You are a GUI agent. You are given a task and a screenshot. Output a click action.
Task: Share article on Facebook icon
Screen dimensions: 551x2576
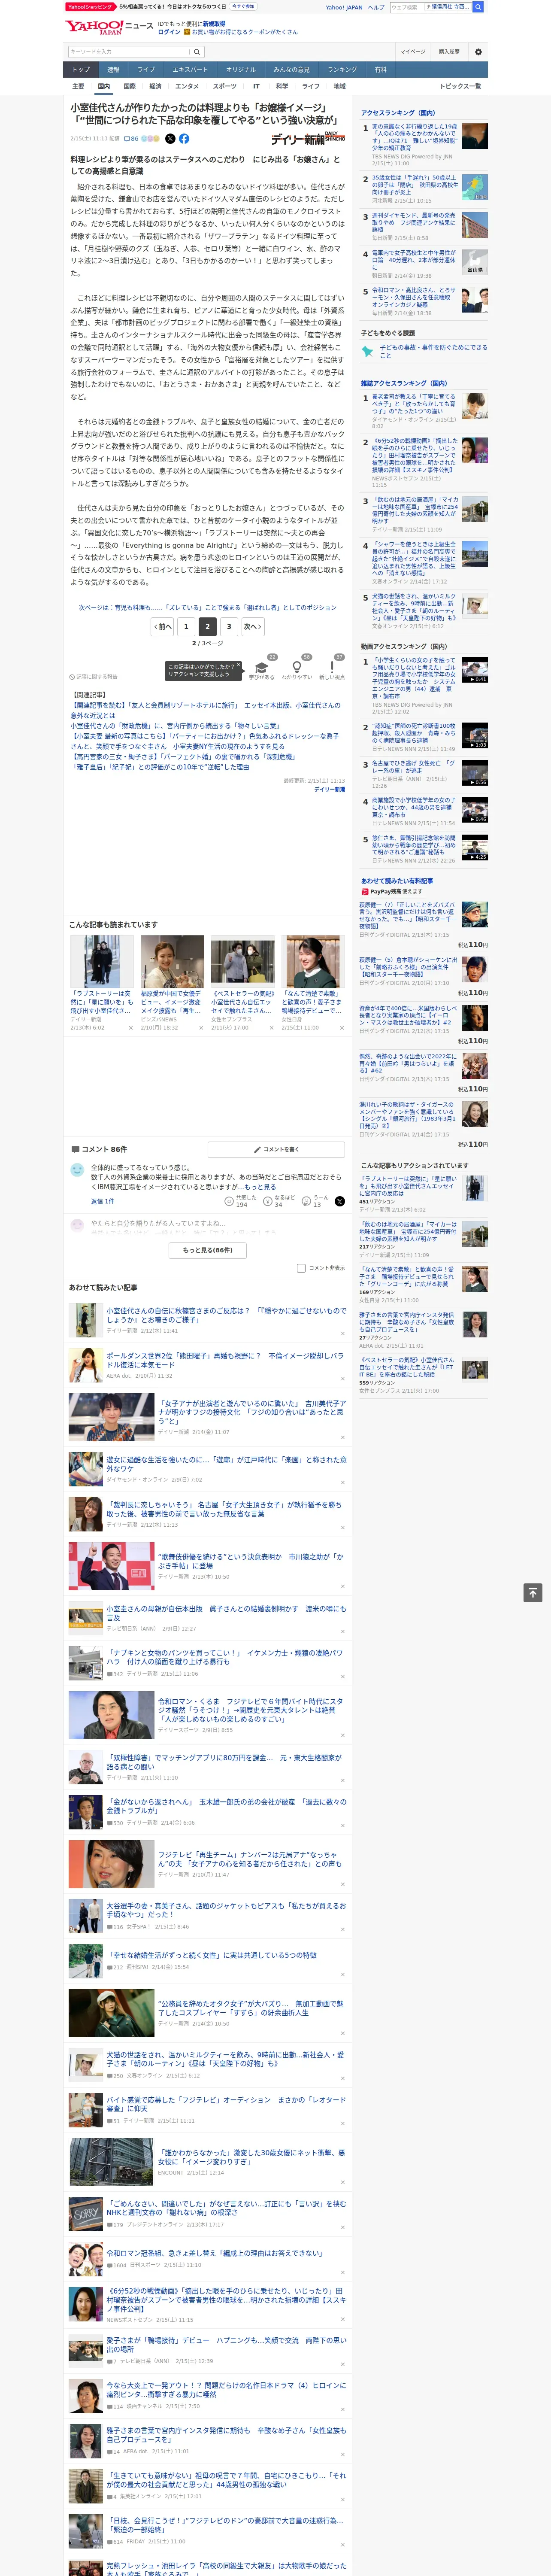184,139
